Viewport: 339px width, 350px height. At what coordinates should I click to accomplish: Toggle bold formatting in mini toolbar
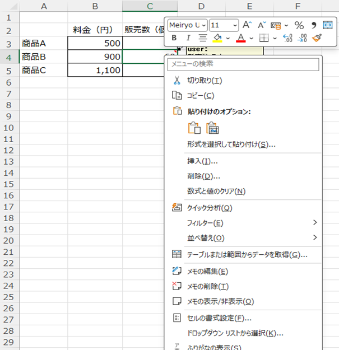tap(174, 38)
